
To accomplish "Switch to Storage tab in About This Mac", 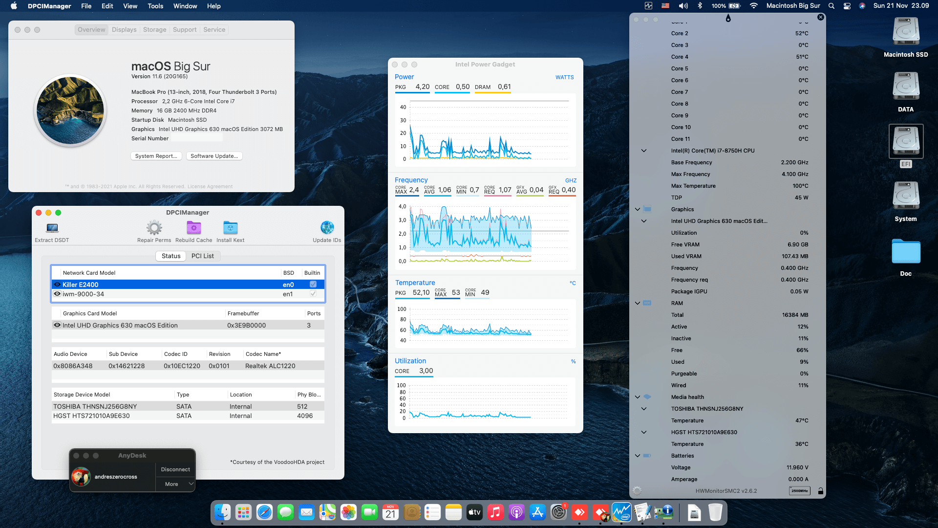I will 155,30.
